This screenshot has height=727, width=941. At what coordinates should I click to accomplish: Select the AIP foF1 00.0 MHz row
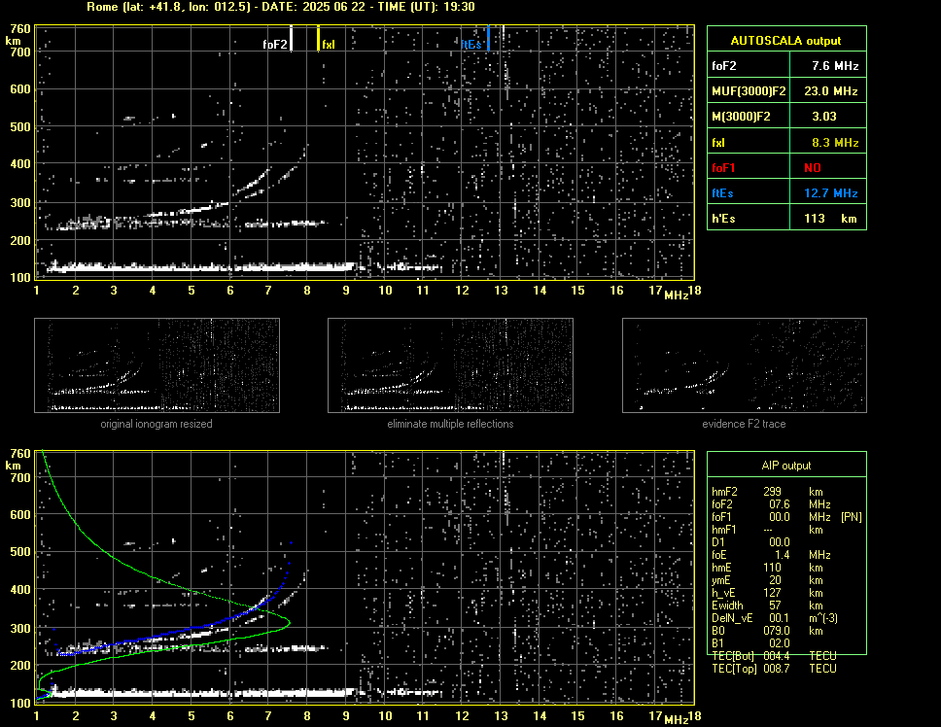(x=786, y=517)
